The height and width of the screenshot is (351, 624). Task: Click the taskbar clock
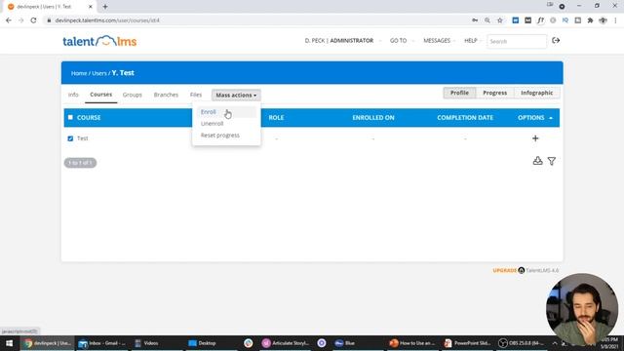[609, 343]
